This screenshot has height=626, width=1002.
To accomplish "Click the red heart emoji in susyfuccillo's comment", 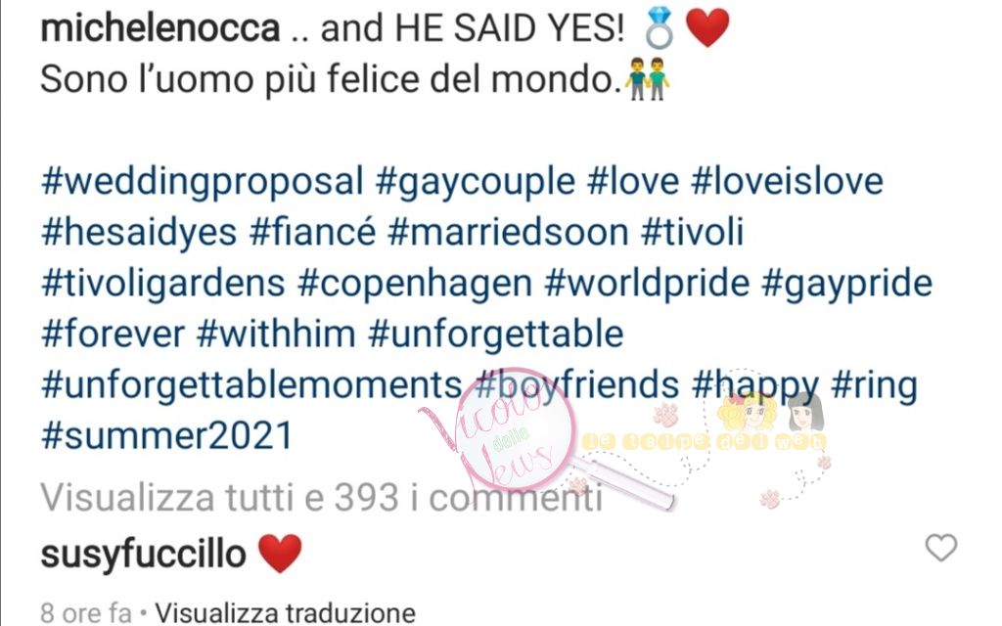I will click(x=279, y=554).
